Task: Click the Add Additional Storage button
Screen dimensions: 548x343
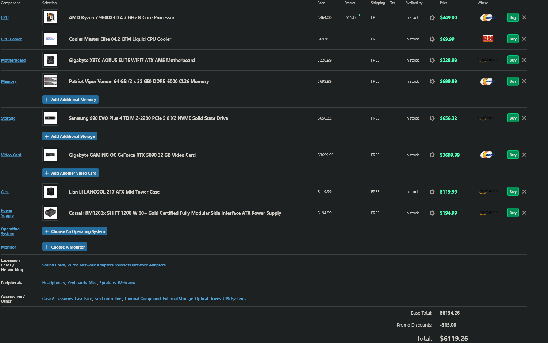Action: coord(70,136)
